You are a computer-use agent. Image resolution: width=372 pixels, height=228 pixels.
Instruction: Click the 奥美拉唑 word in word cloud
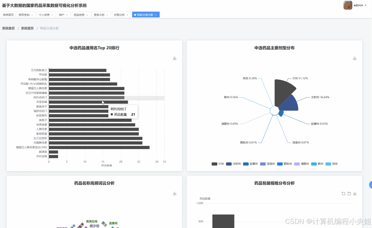[x=92, y=221]
